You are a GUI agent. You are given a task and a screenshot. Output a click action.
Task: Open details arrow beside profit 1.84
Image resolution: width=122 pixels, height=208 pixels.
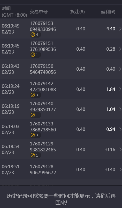[120, 89]
